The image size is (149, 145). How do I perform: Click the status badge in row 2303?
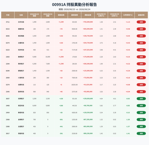click(141, 57)
